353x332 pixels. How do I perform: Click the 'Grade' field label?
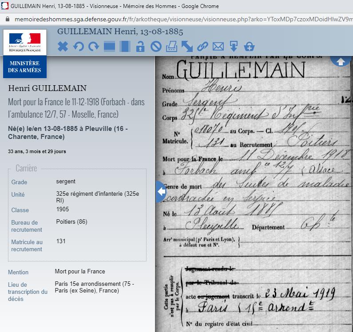click(x=19, y=182)
